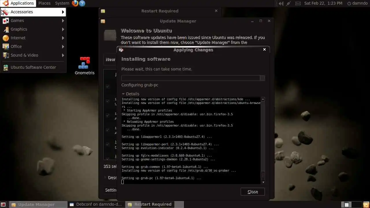370x208 pixels.
Task: Click 'Setting up evolution-indicator' terminal line
Action: click(168, 148)
